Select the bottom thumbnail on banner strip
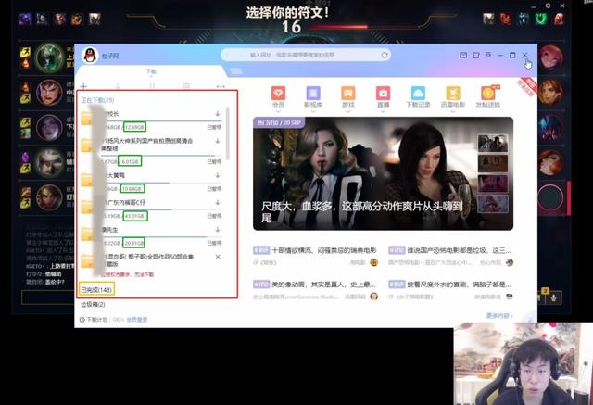This screenshot has height=405, width=593. (493, 204)
